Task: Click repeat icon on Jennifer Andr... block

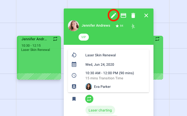Action: [55, 39]
